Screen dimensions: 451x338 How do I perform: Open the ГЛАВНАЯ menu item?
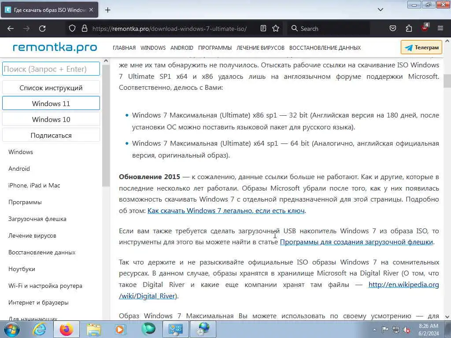(x=124, y=48)
